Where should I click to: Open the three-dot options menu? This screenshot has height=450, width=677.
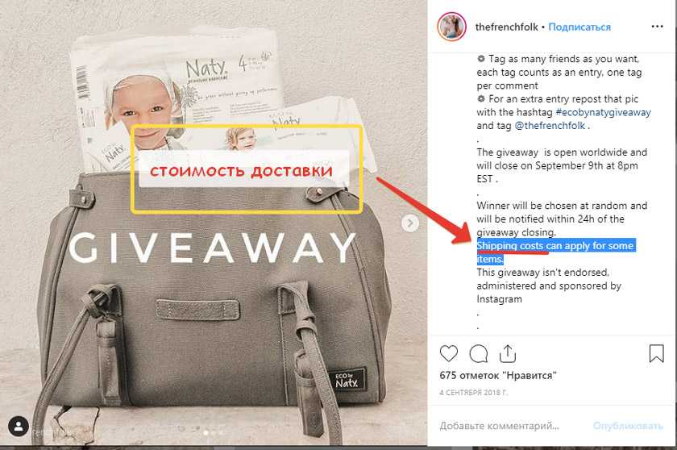(x=657, y=27)
